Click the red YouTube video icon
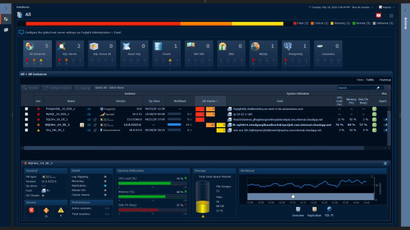 tap(379, 15)
